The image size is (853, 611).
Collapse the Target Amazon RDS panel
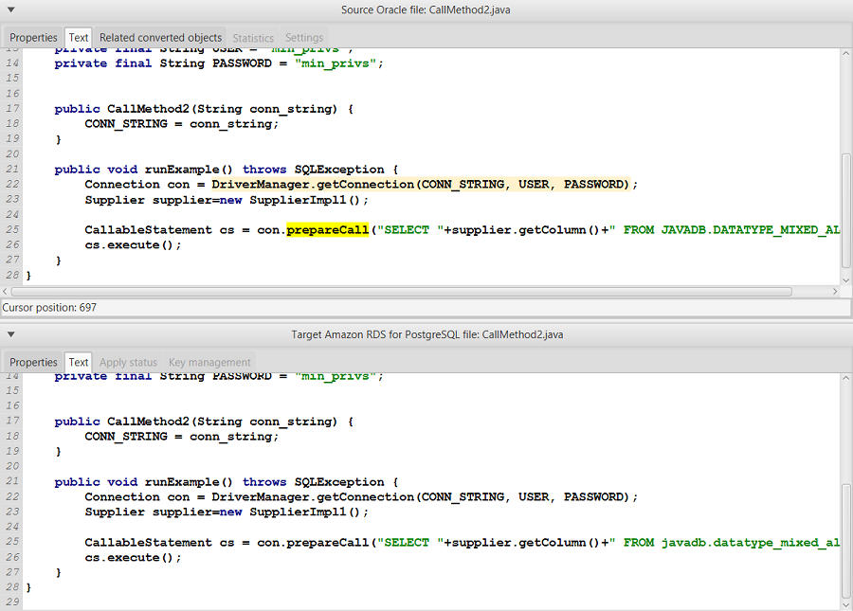tap(9, 333)
